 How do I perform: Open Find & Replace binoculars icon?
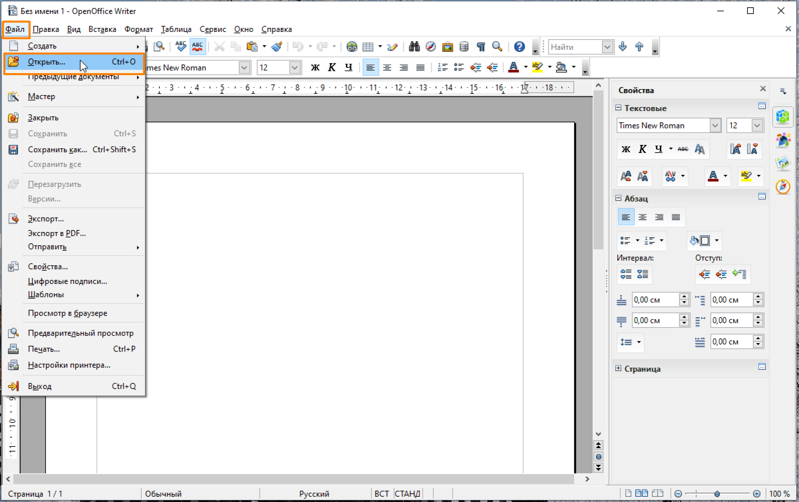(414, 47)
